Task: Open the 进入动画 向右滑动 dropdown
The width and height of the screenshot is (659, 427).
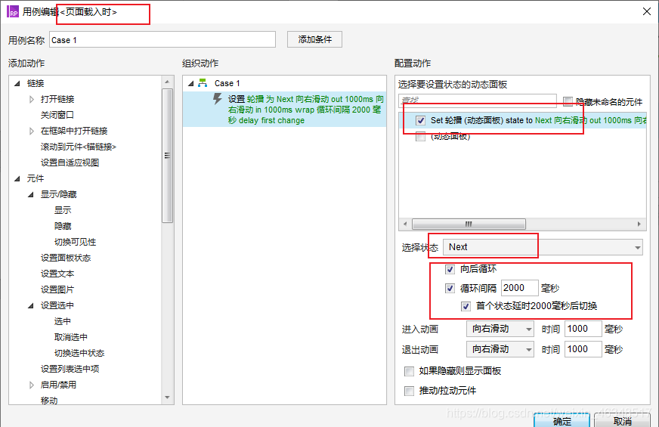Action: (x=500, y=329)
